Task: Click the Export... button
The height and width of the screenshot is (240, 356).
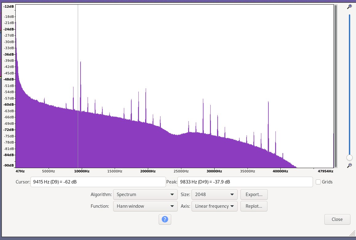Action: click(254, 195)
